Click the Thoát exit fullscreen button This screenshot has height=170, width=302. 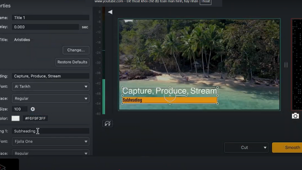tap(205, 2)
